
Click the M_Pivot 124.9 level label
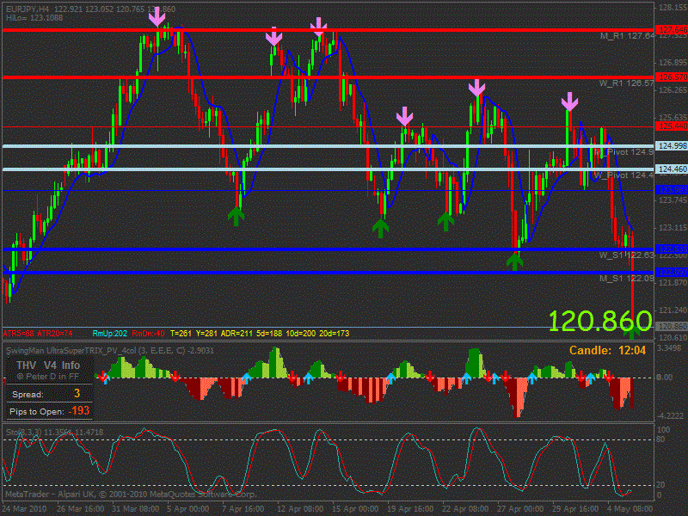coord(623,152)
